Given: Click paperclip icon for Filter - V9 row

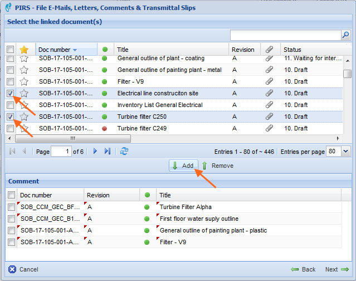Looking at the screenshot, I should [x=269, y=81].
